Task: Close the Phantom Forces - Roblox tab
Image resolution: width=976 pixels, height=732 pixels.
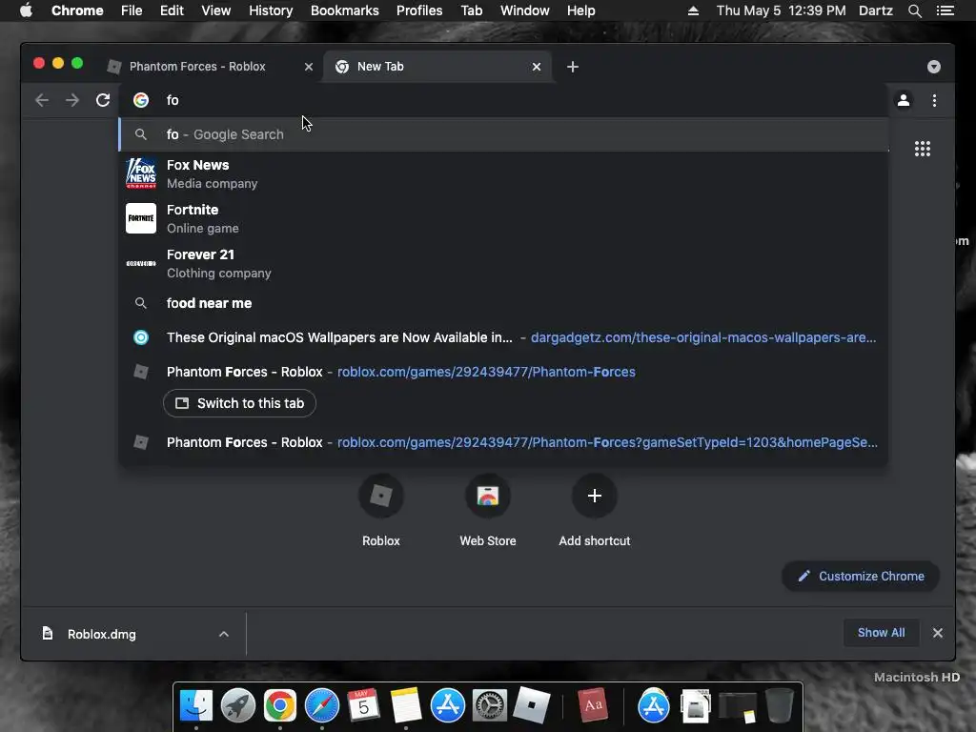Action: (308, 67)
